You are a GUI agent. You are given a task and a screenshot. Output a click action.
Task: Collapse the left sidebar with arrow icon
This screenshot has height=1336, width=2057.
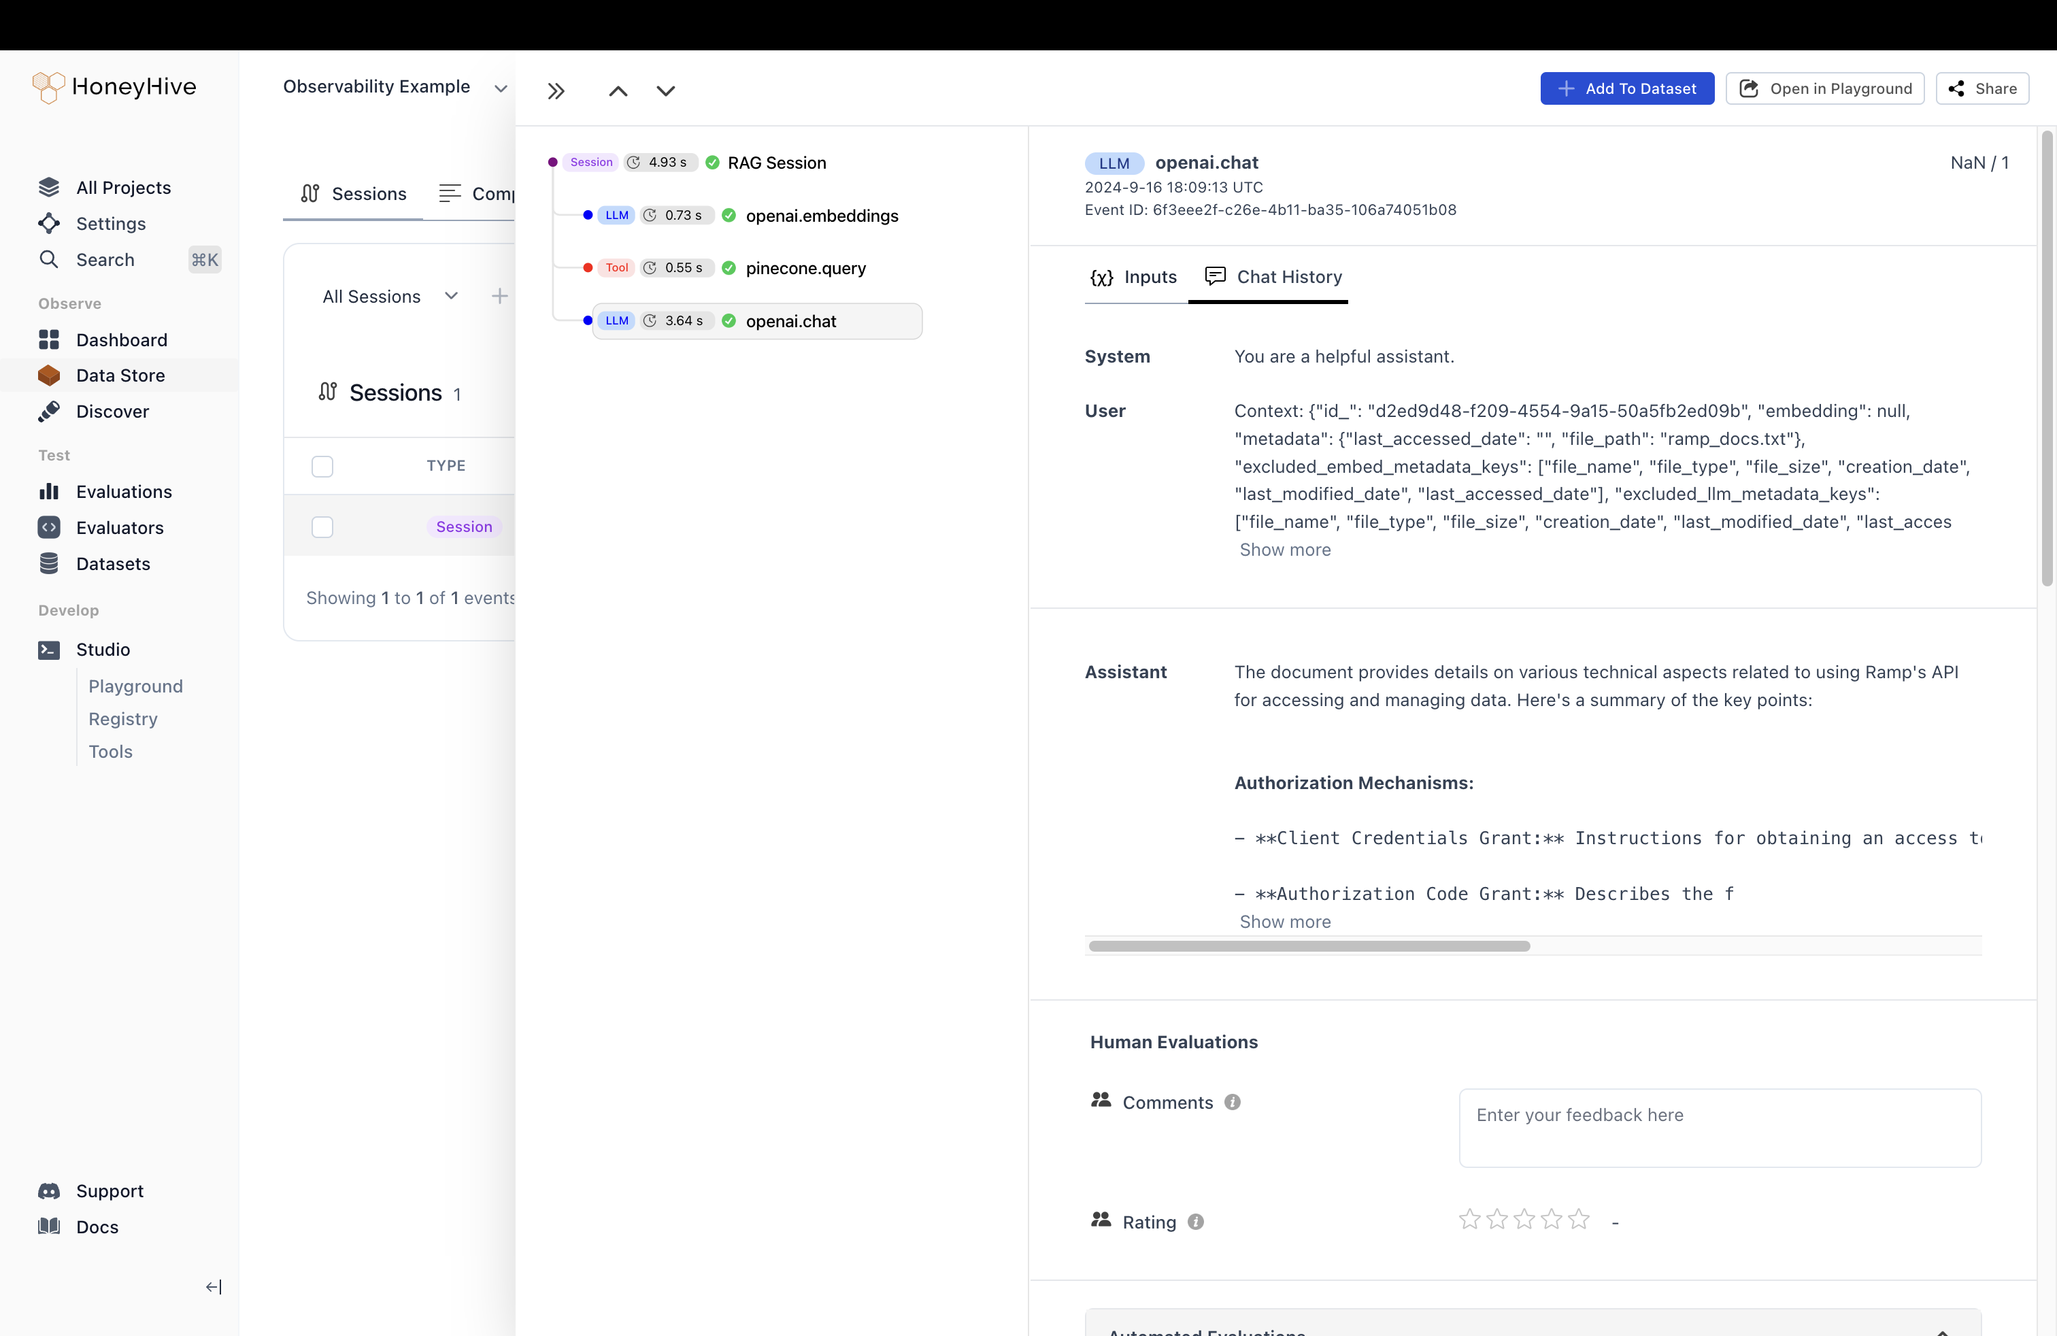click(214, 1287)
